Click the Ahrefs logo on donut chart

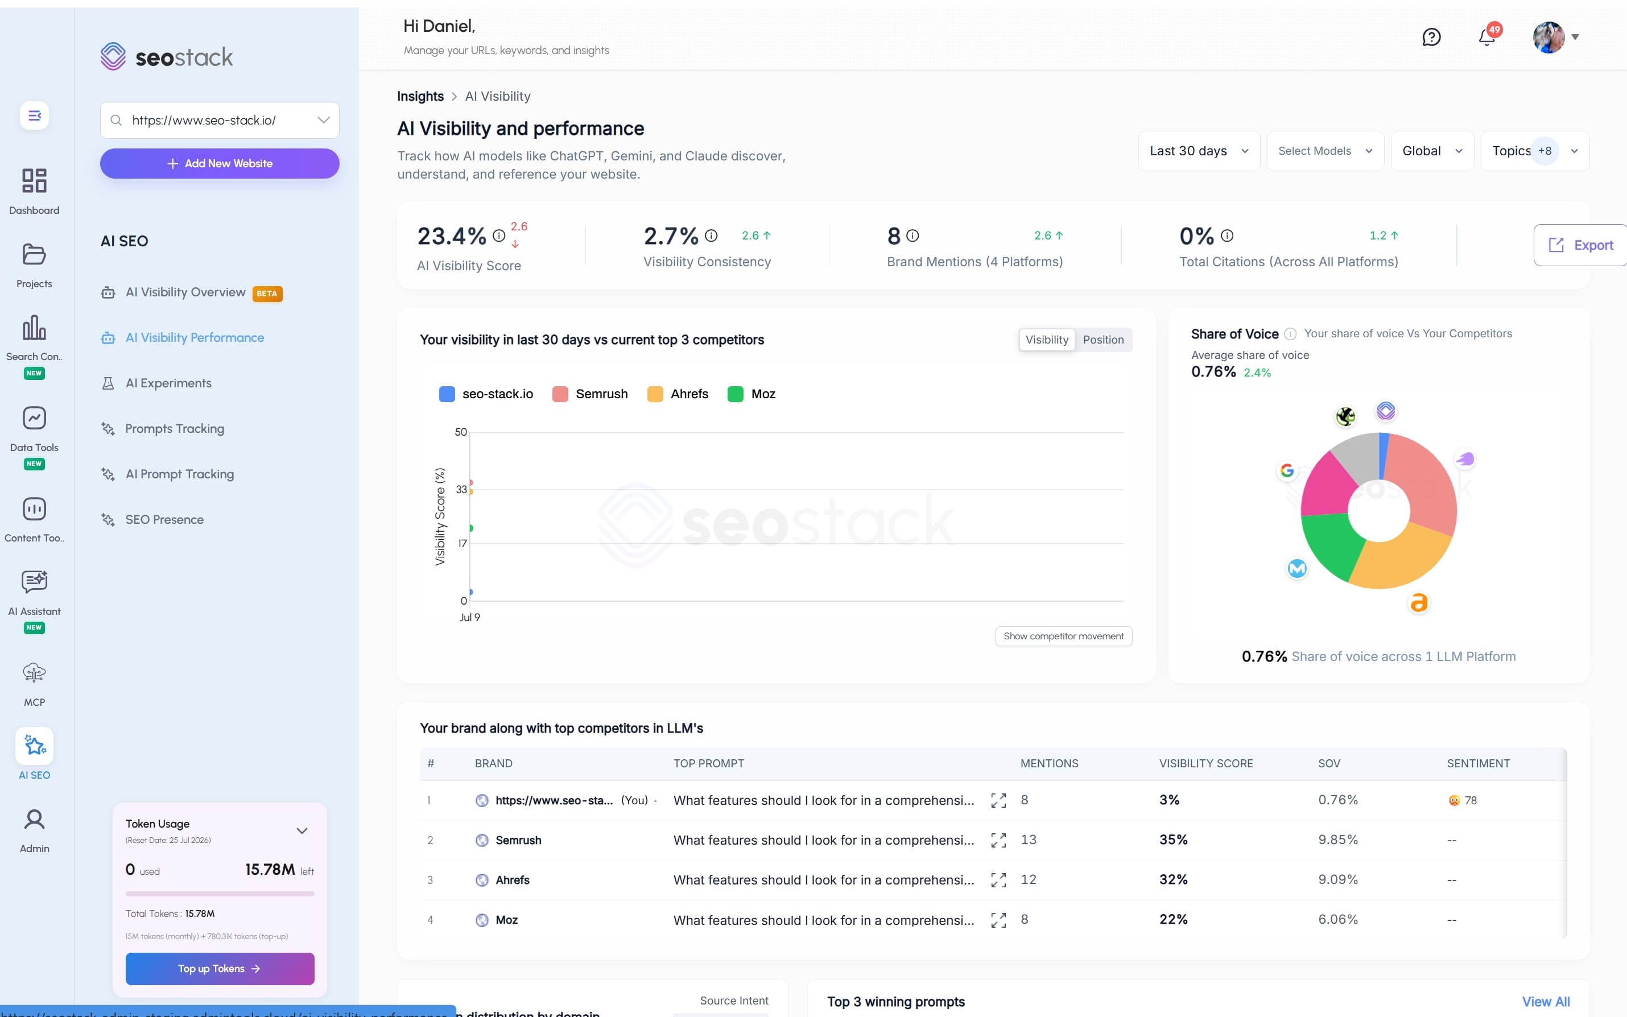(1418, 603)
